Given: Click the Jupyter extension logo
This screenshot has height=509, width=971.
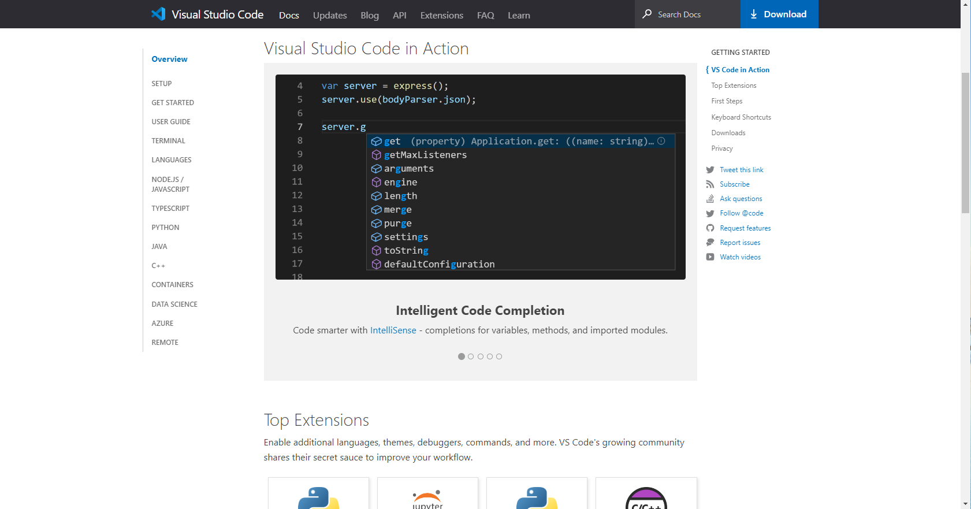Looking at the screenshot, I should pos(427,499).
